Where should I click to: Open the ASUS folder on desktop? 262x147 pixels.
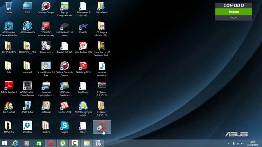27,8
